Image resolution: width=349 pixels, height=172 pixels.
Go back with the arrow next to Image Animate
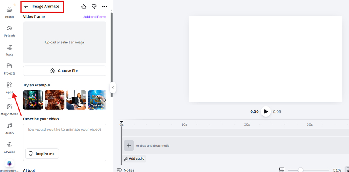[26, 6]
